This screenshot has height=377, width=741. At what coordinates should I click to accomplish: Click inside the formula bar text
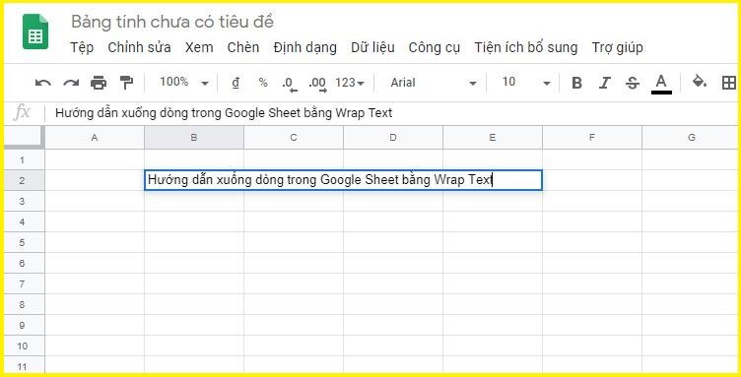pyautogui.click(x=224, y=113)
